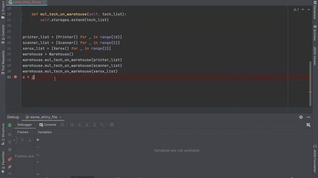Click the Step Into icon
Viewport: 318px width, 178px height.
pyautogui.click(x=79, y=125)
